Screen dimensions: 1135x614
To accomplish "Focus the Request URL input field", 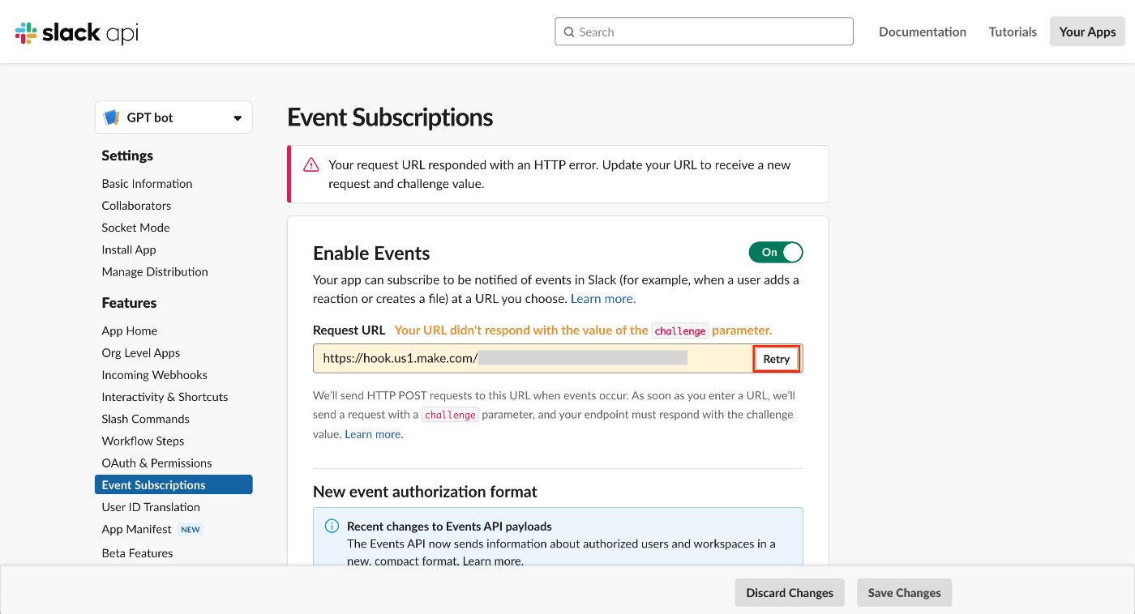I will pyautogui.click(x=533, y=358).
